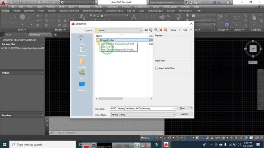
Task: Add new drawing tab with plus
Action: coord(55,35)
